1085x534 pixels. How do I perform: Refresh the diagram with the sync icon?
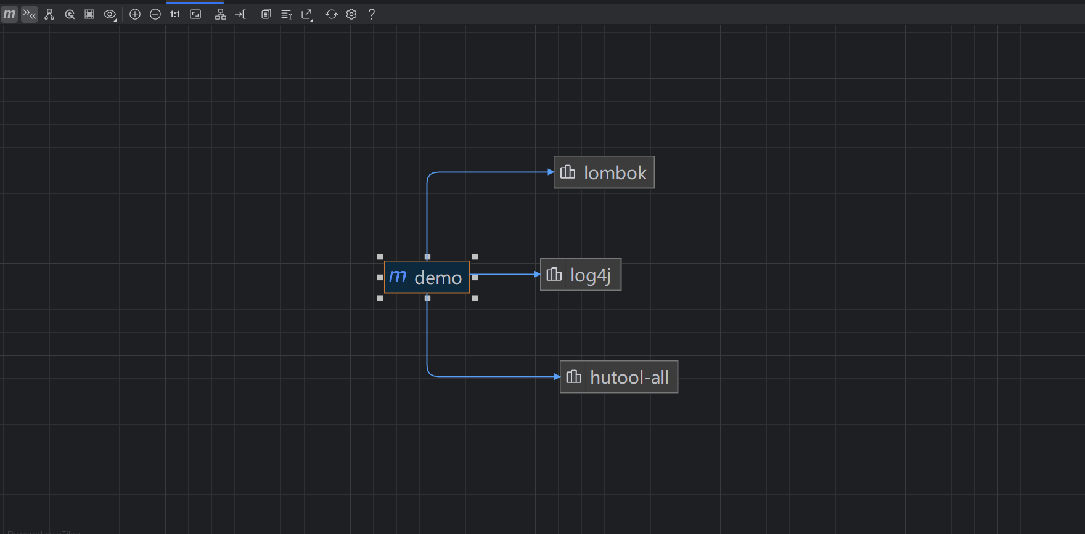coord(332,14)
